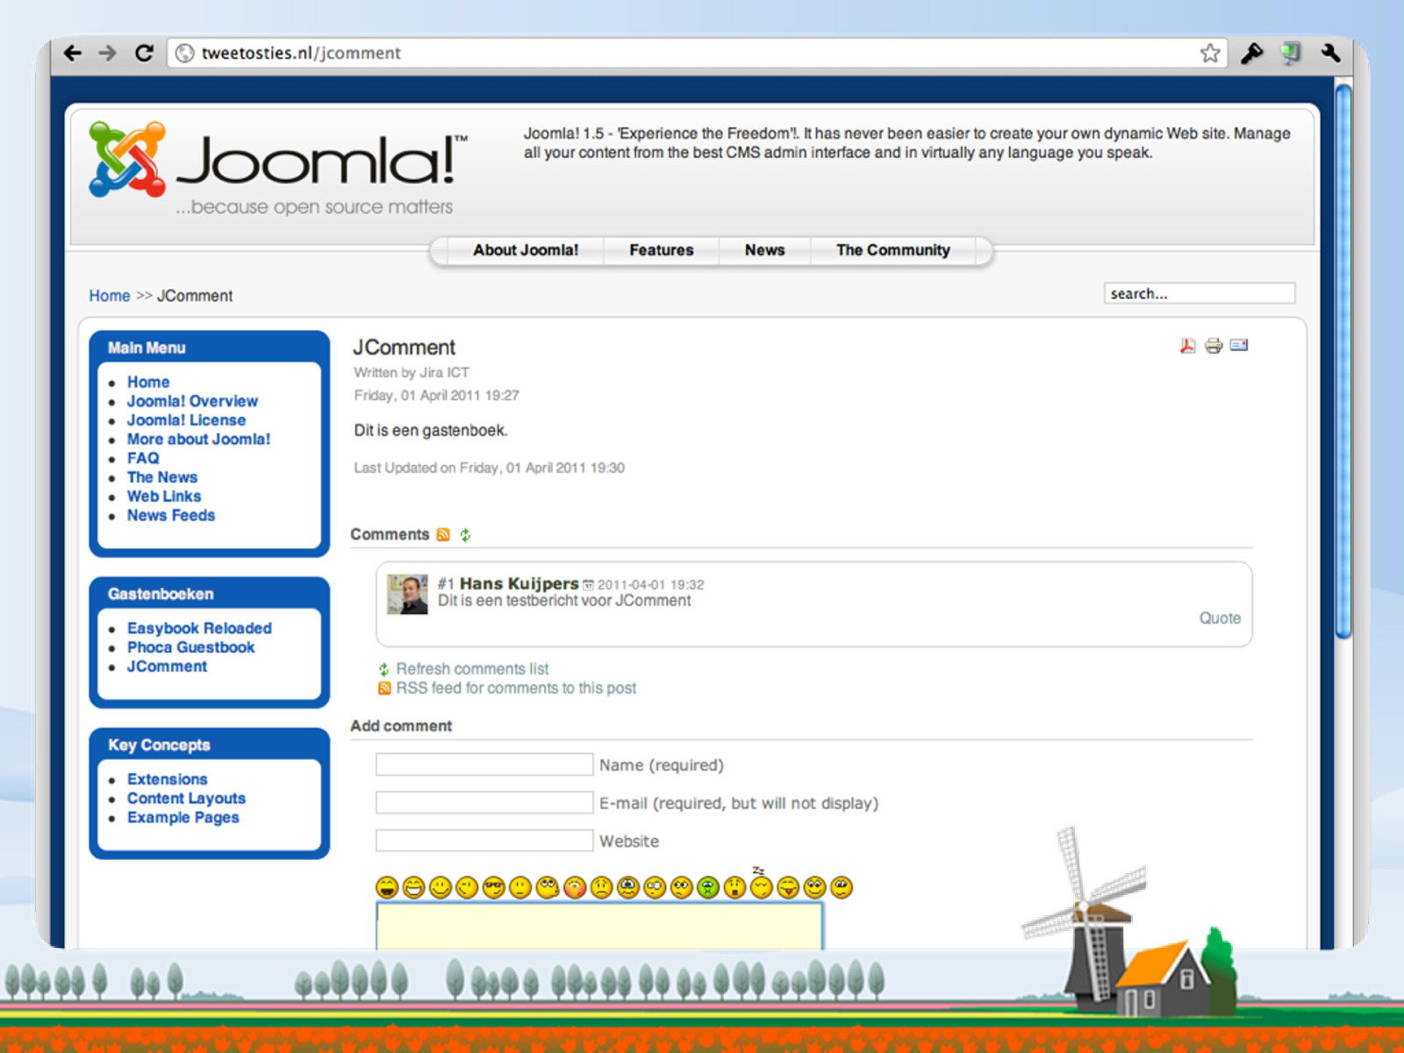Email the JComment article to a friend

click(1239, 345)
